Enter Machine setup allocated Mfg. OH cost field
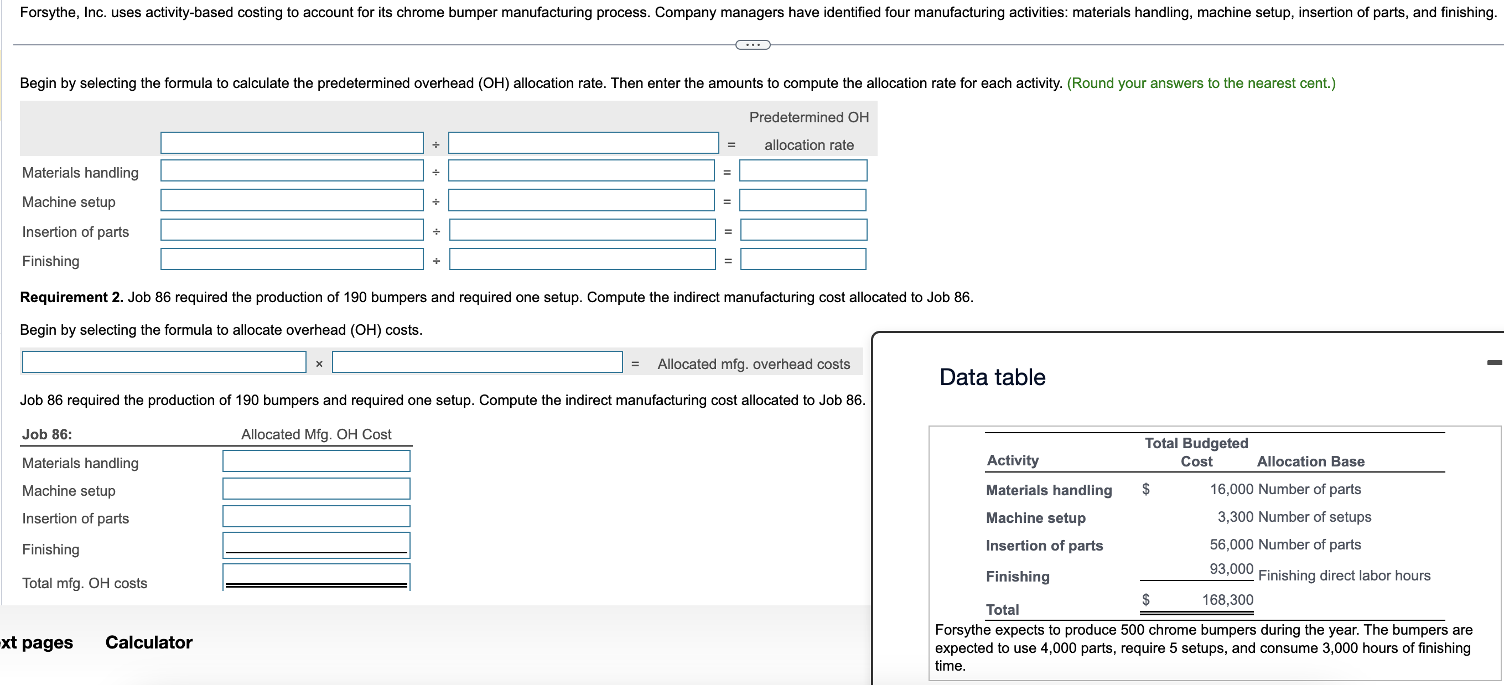Screen dimensions: 1504x685 [316, 488]
